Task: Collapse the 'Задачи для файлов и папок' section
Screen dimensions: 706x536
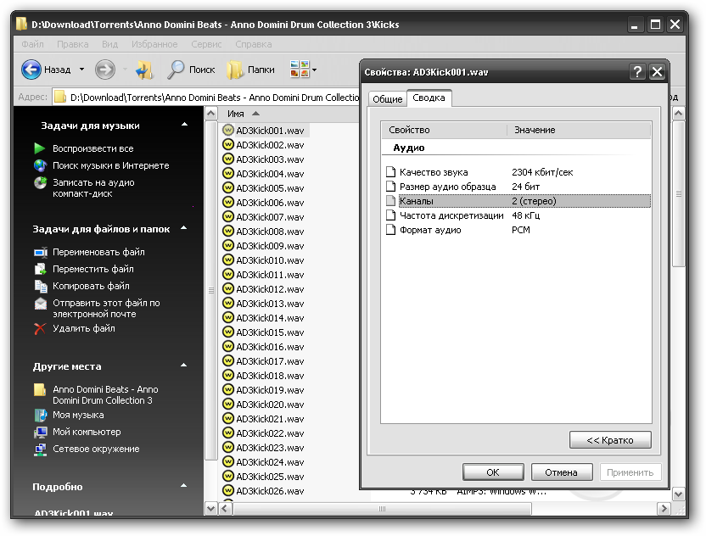Action: [184, 229]
